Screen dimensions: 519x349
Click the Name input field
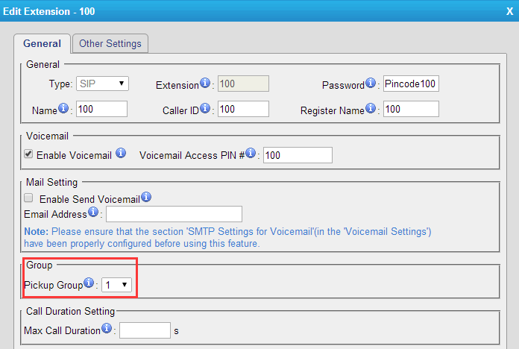101,109
